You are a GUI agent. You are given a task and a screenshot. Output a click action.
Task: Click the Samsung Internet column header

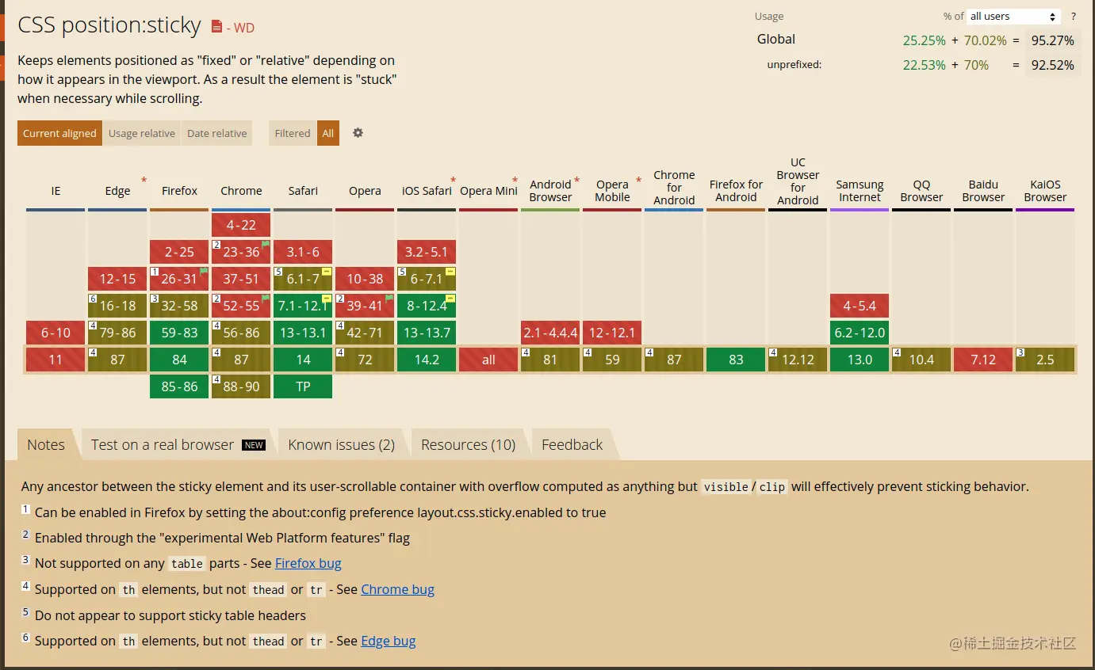click(x=860, y=191)
